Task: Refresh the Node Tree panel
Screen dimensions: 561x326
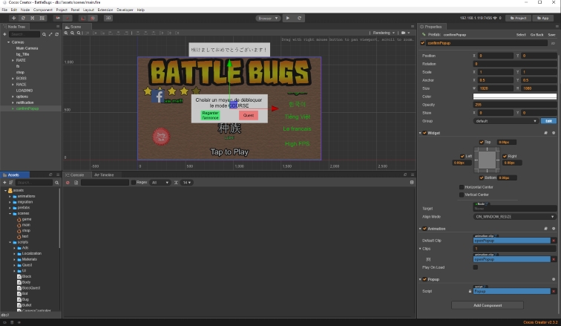Action: coord(56,34)
